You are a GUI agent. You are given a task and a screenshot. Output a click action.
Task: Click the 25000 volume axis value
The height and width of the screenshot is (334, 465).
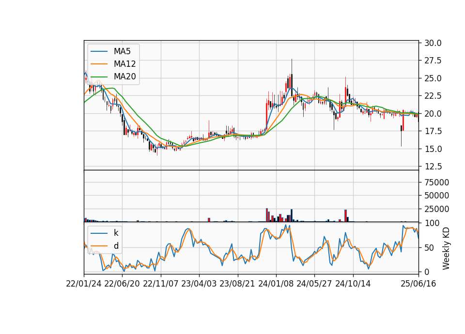point(437,209)
